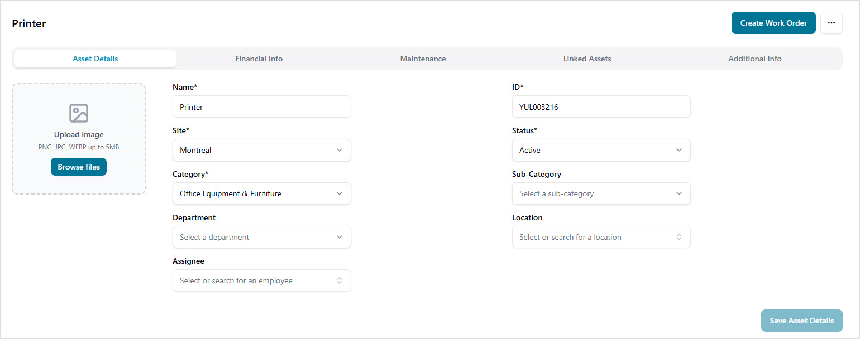Click the Location field label

click(527, 217)
